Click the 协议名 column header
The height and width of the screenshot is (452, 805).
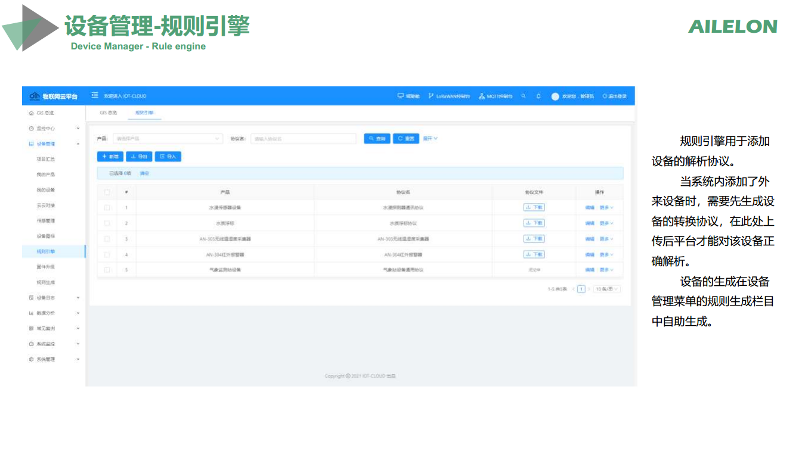(403, 192)
